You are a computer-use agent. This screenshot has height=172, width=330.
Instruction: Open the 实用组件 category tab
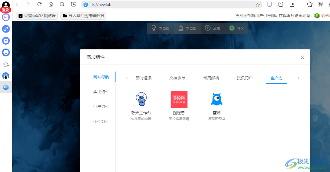(101, 91)
